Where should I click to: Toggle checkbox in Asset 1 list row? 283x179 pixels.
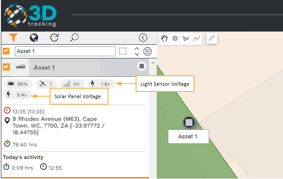(6, 67)
